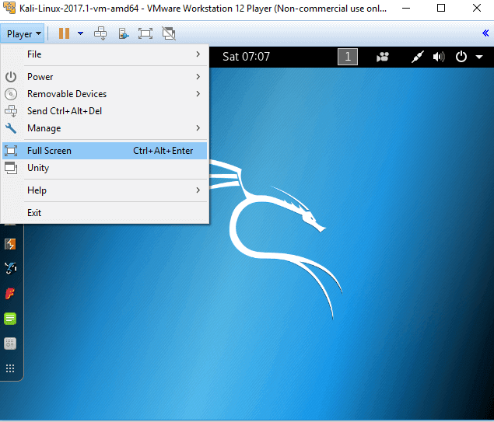The height and width of the screenshot is (422, 494).
Task: Open the Player menu button
Action: (23, 33)
